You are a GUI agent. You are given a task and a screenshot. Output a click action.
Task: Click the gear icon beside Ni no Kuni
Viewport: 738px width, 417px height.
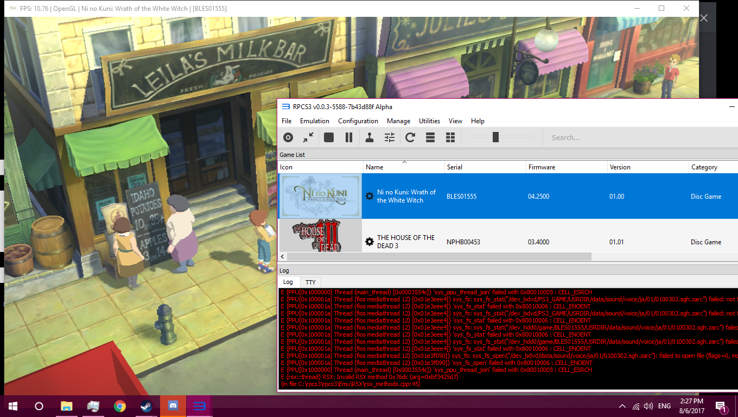[x=370, y=196]
